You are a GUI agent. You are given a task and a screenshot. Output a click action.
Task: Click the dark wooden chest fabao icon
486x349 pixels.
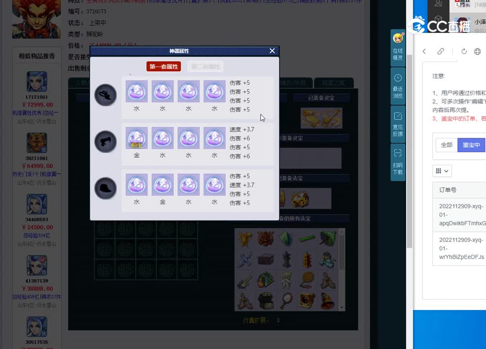(266, 259)
